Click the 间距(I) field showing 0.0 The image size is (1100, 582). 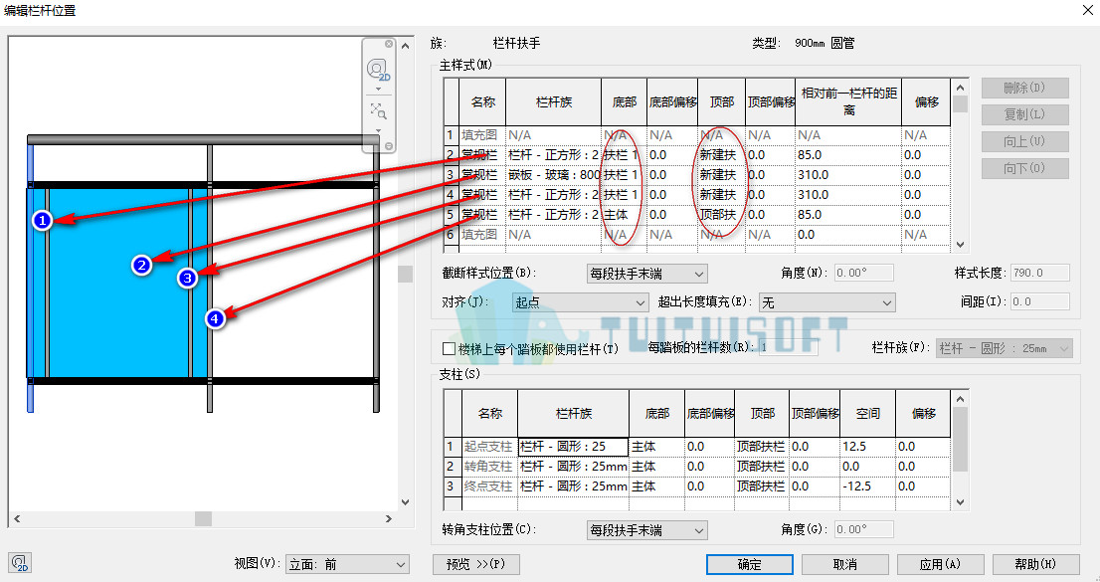(1039, 301)
